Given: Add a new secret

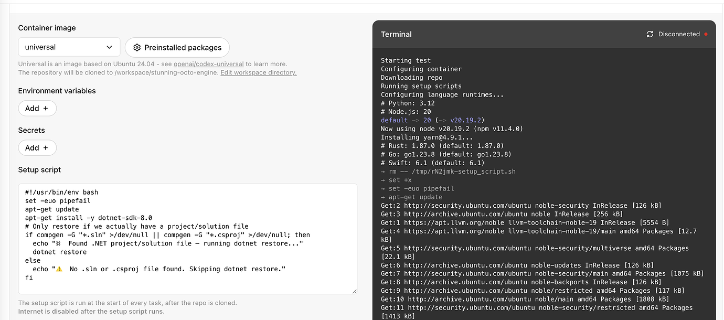Looking at the screenshot, I should (37, 147).
